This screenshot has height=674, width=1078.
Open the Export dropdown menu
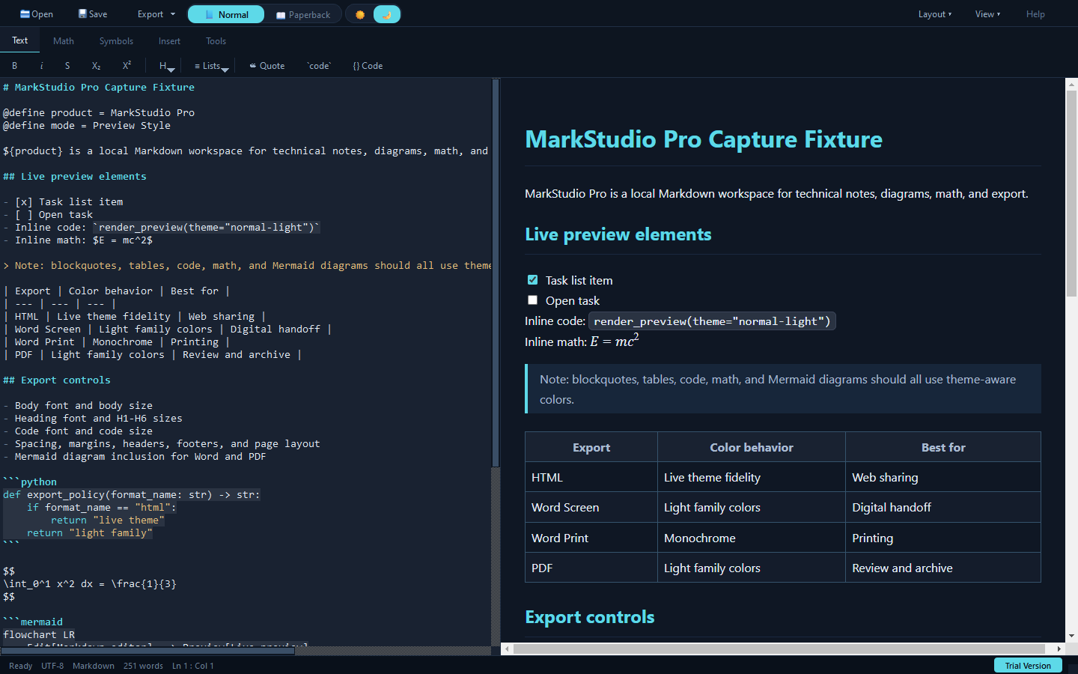pos(156,14)
